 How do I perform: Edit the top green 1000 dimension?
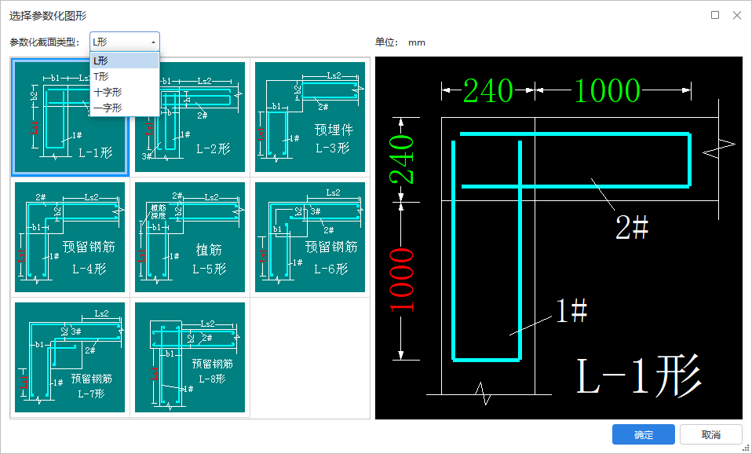click(607, 90)
